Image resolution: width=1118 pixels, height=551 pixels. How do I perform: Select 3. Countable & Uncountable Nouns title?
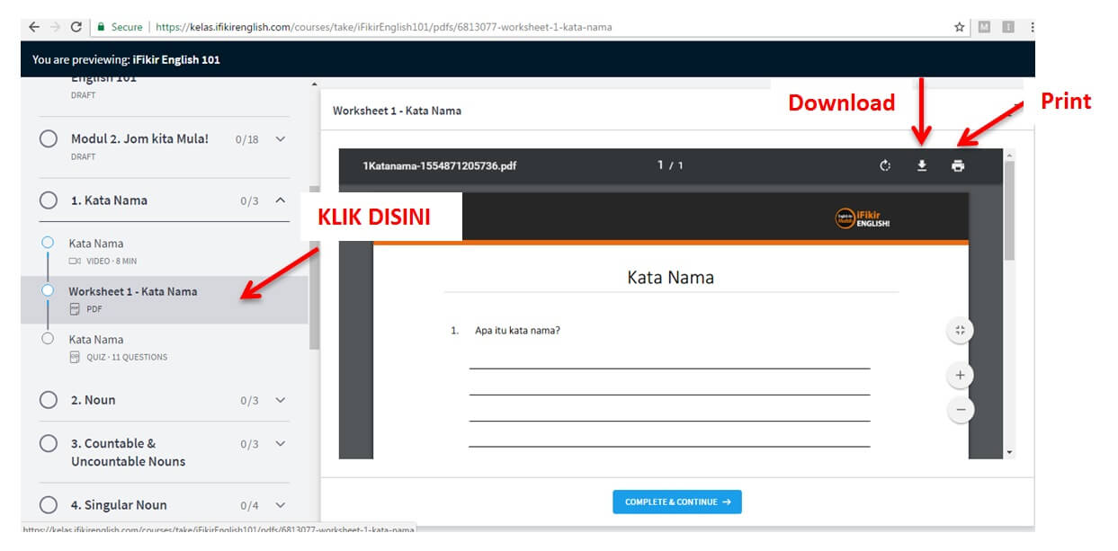[x=128, y=452]
